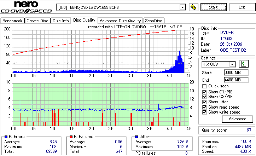Open the Disc Info tab
This screenshot has height=156, width=256.
[61, 21]
